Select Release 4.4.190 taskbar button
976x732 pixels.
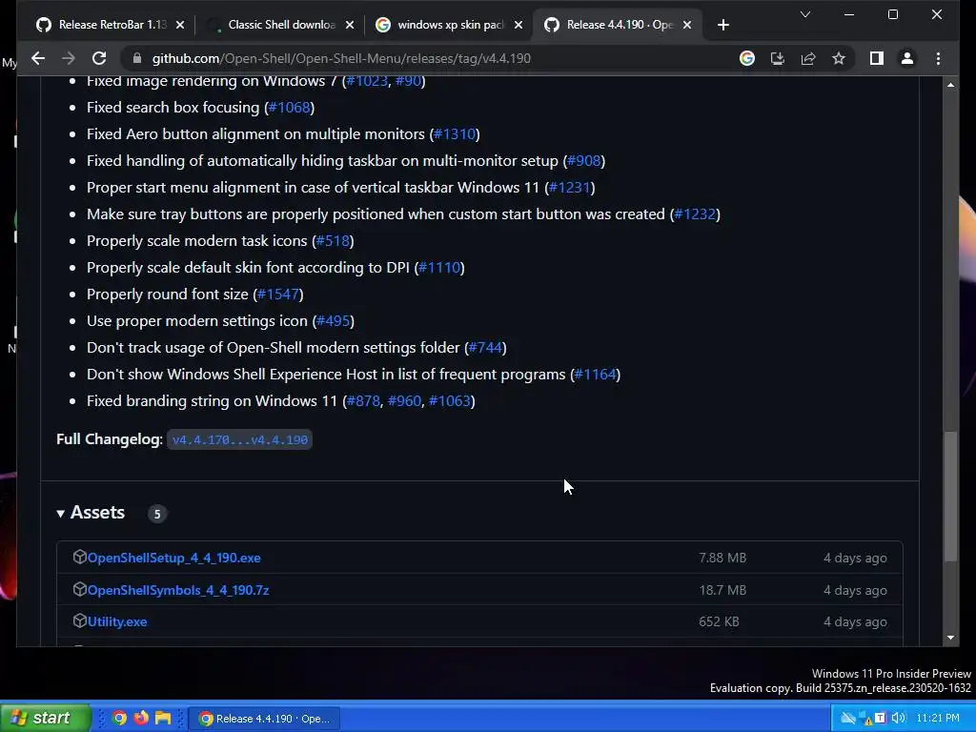[265, 719]
